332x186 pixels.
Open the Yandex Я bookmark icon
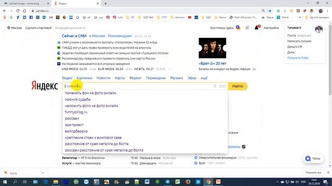(x=5, y=17)
